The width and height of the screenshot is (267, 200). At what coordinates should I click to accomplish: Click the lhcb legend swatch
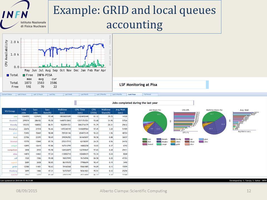pos(145,142)
